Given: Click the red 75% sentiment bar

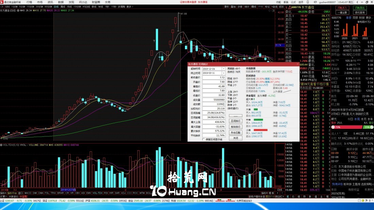Looking at the screenshot, I should click(347, 127).
